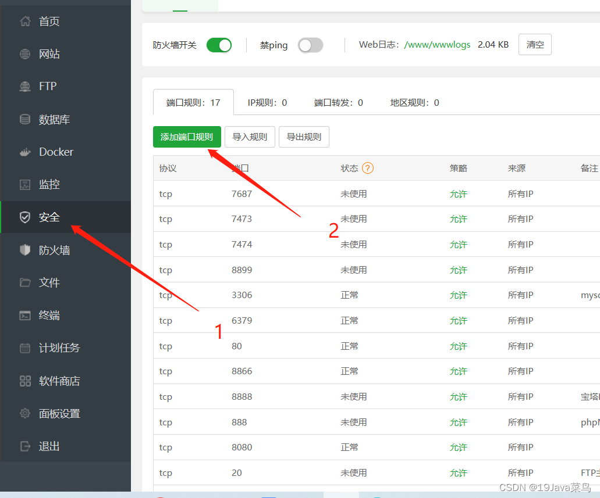This screenshot has width=600, height=498.
Task: Click the folder icon beside 文件
Action: 25,282
